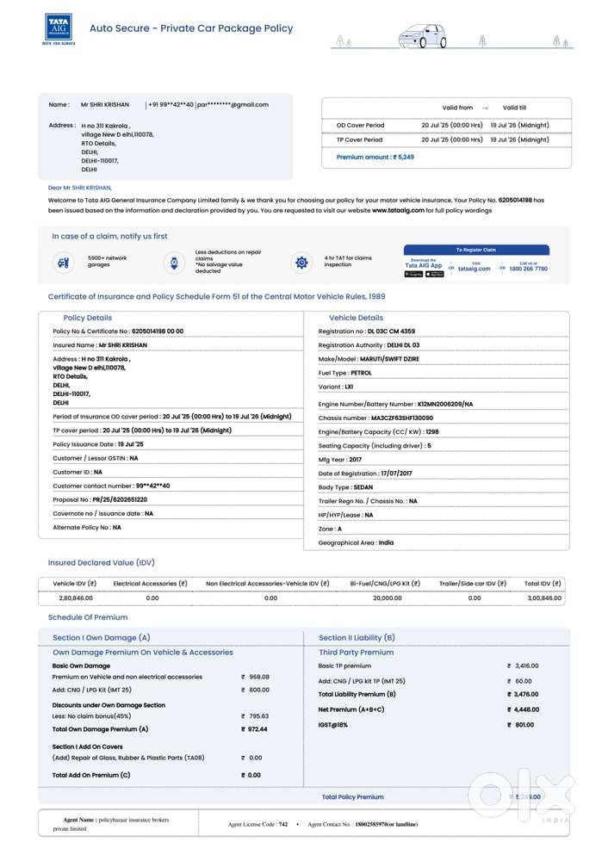Click the claims inspection gear icon
Screen dimensions: 608x861
coord(301,262)
